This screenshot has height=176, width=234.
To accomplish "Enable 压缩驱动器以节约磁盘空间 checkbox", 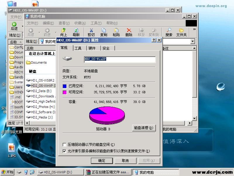I will point(64,145).
